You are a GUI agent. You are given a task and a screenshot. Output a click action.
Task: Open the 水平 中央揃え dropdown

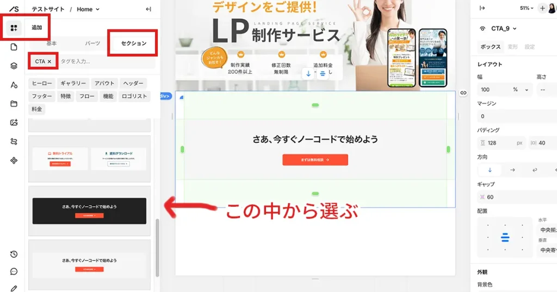point(548,230)
